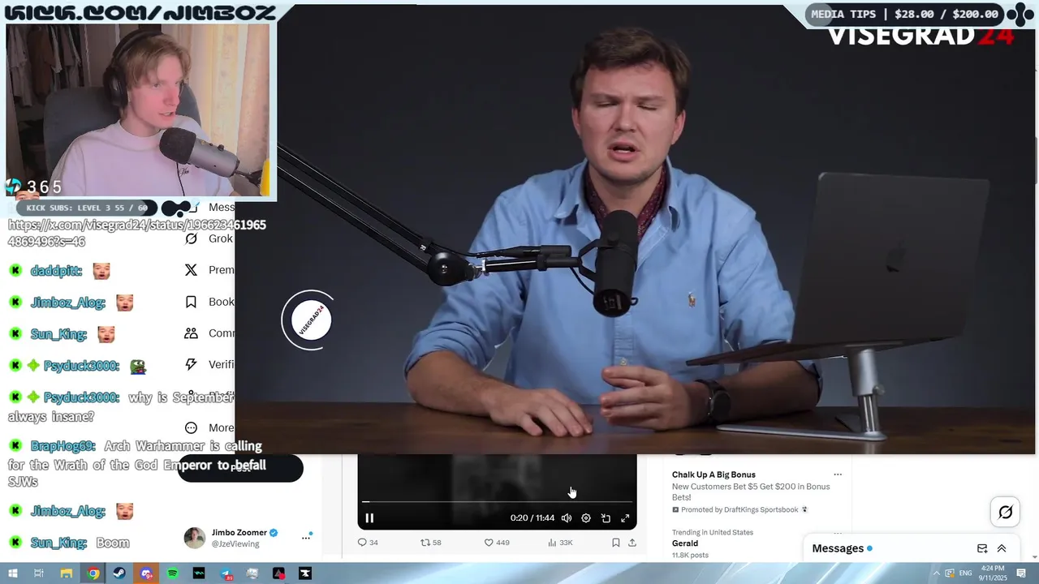Click the BrapHog69 username in chat
This screenshot has height=584, width=1039.
63,446
